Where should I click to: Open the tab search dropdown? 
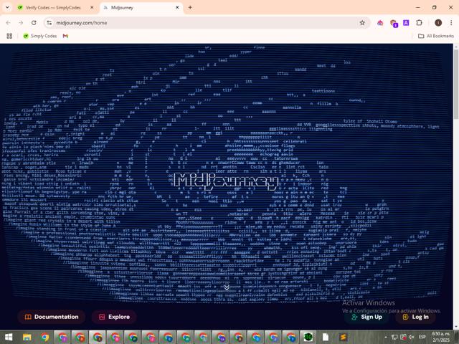7,8
